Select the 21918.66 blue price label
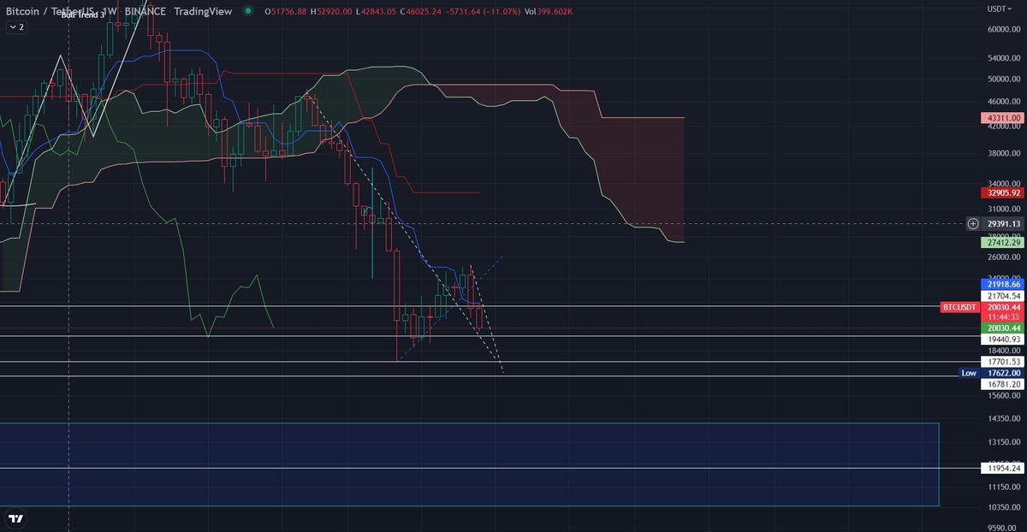This screenshot has height=532, width=1027. (1004, 284)
